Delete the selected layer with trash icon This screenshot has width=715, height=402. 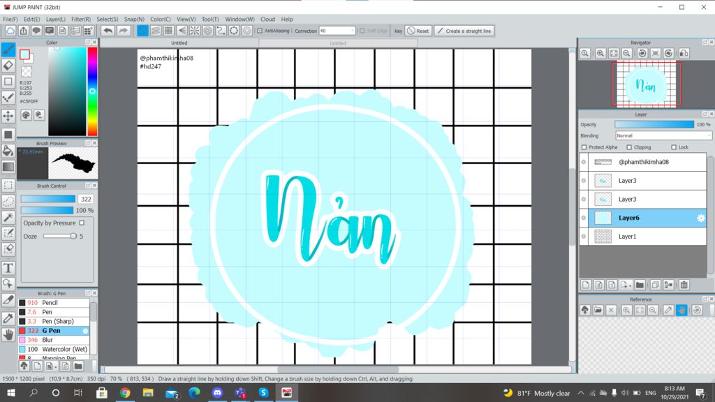click(684, 285)
